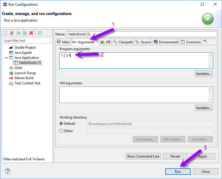This screenshot has width=222, height=179.
Task: Show hidden tabs with the chevron overflow
Action: coord(205,42)
